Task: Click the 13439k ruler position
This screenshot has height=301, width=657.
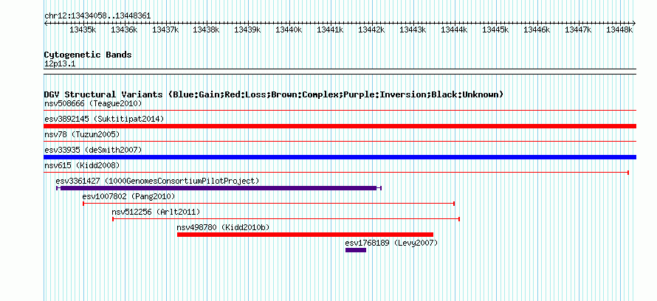Action: click(x=247, y=30)
